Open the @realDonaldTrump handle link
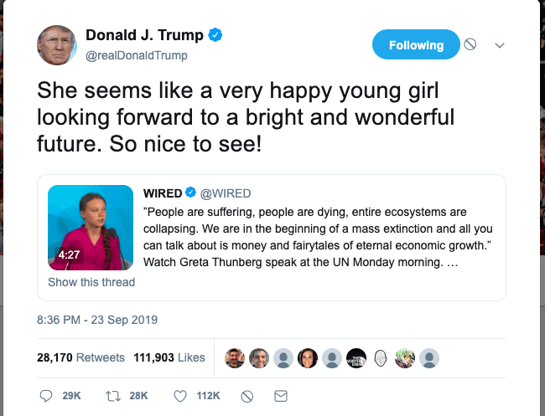Viewport: 545px width, 416px height. click(x=137, y=55)
